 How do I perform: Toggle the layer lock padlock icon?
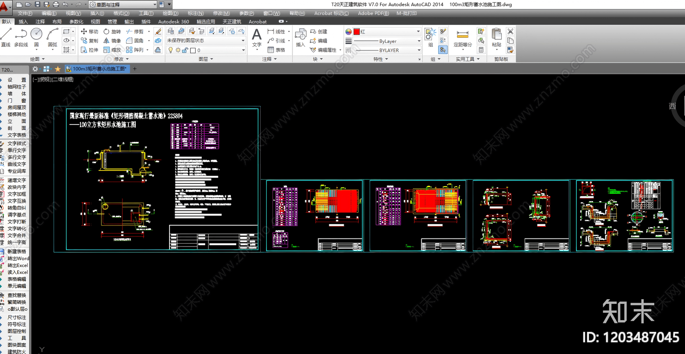pos(185,50)
